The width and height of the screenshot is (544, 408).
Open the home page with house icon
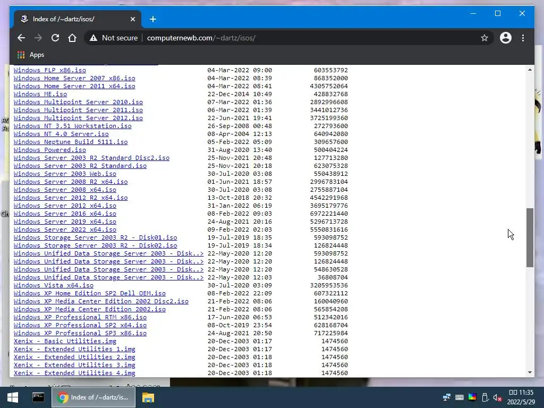click(72, 38)
